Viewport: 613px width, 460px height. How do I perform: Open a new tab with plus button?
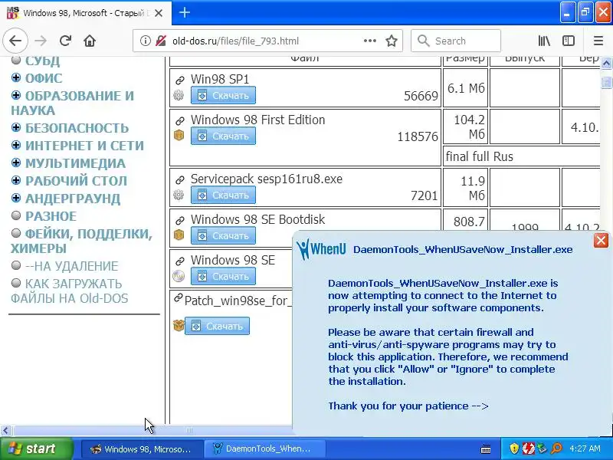(x=185, y=12)
